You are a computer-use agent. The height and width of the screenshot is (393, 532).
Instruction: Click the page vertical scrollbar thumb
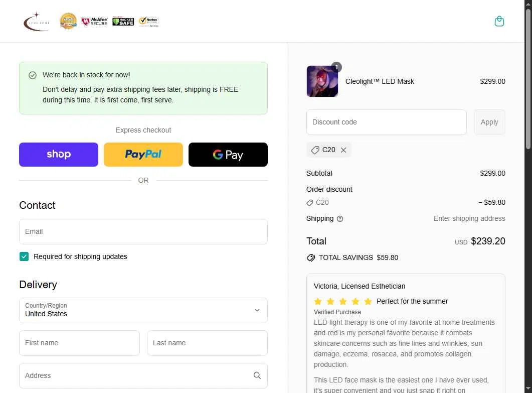pos(528,79)
